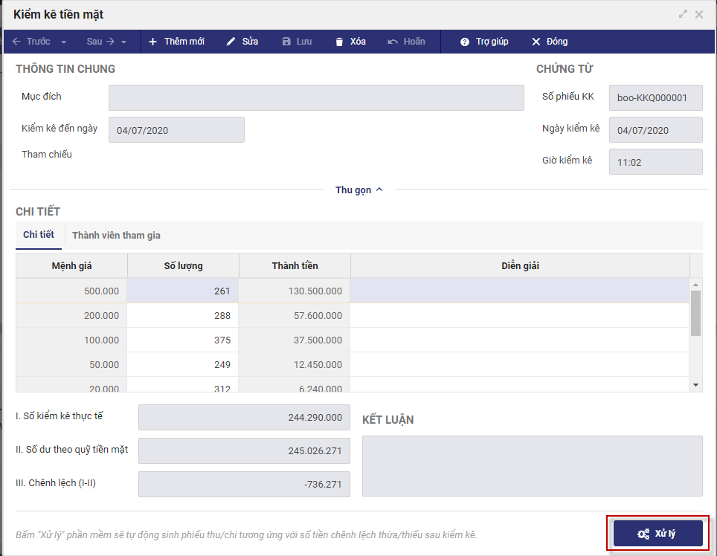The image size is (717, 556).
Task: Click the Xử lý button
Action: click(x=657, y=533)
